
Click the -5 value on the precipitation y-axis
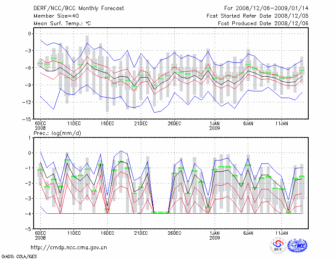29,229
